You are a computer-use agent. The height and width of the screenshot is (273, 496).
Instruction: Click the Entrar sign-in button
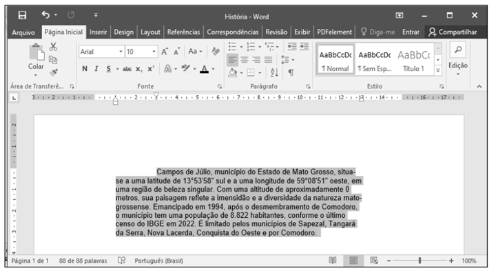click(411, 32)
